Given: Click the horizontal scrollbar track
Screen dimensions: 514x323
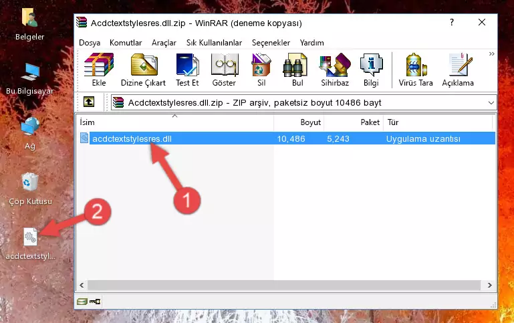Looking at the screenshot, I should pyautogui.click(x=284, y=286).
